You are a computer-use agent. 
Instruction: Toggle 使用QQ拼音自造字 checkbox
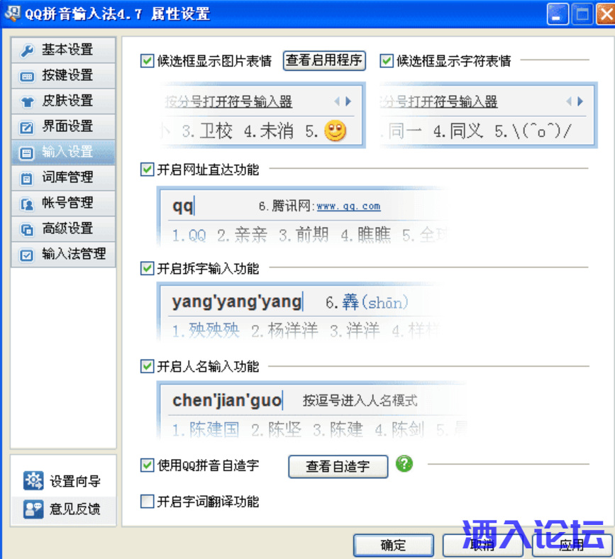pos(147,465)
